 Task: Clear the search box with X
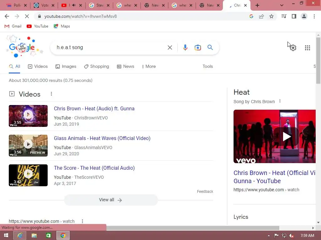pyautogui.click(x=170, y=47)
